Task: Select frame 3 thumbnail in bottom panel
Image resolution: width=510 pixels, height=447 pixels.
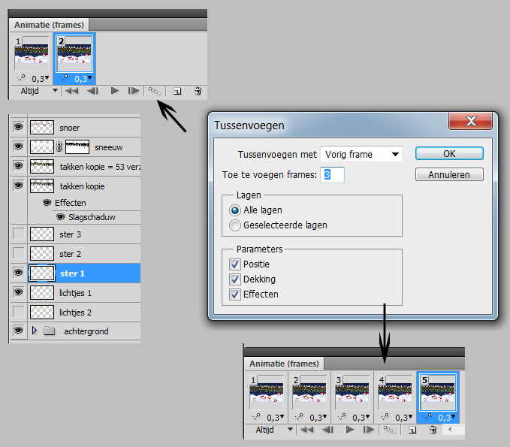Action: point(352,392)
